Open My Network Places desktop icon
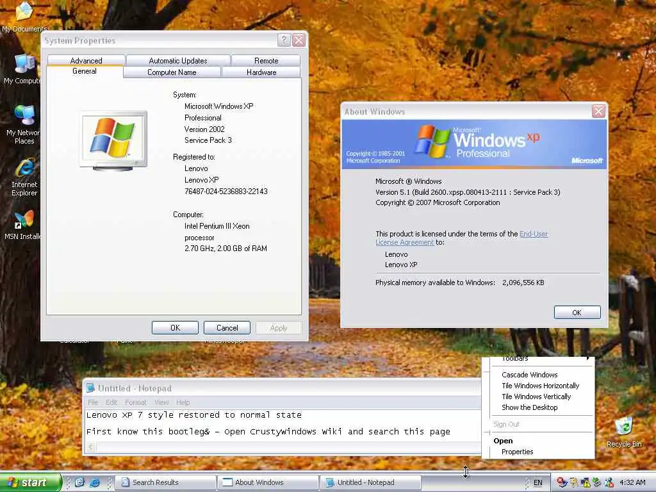Image resolution: width=656 pixels, height=492 pixels. 24,125
